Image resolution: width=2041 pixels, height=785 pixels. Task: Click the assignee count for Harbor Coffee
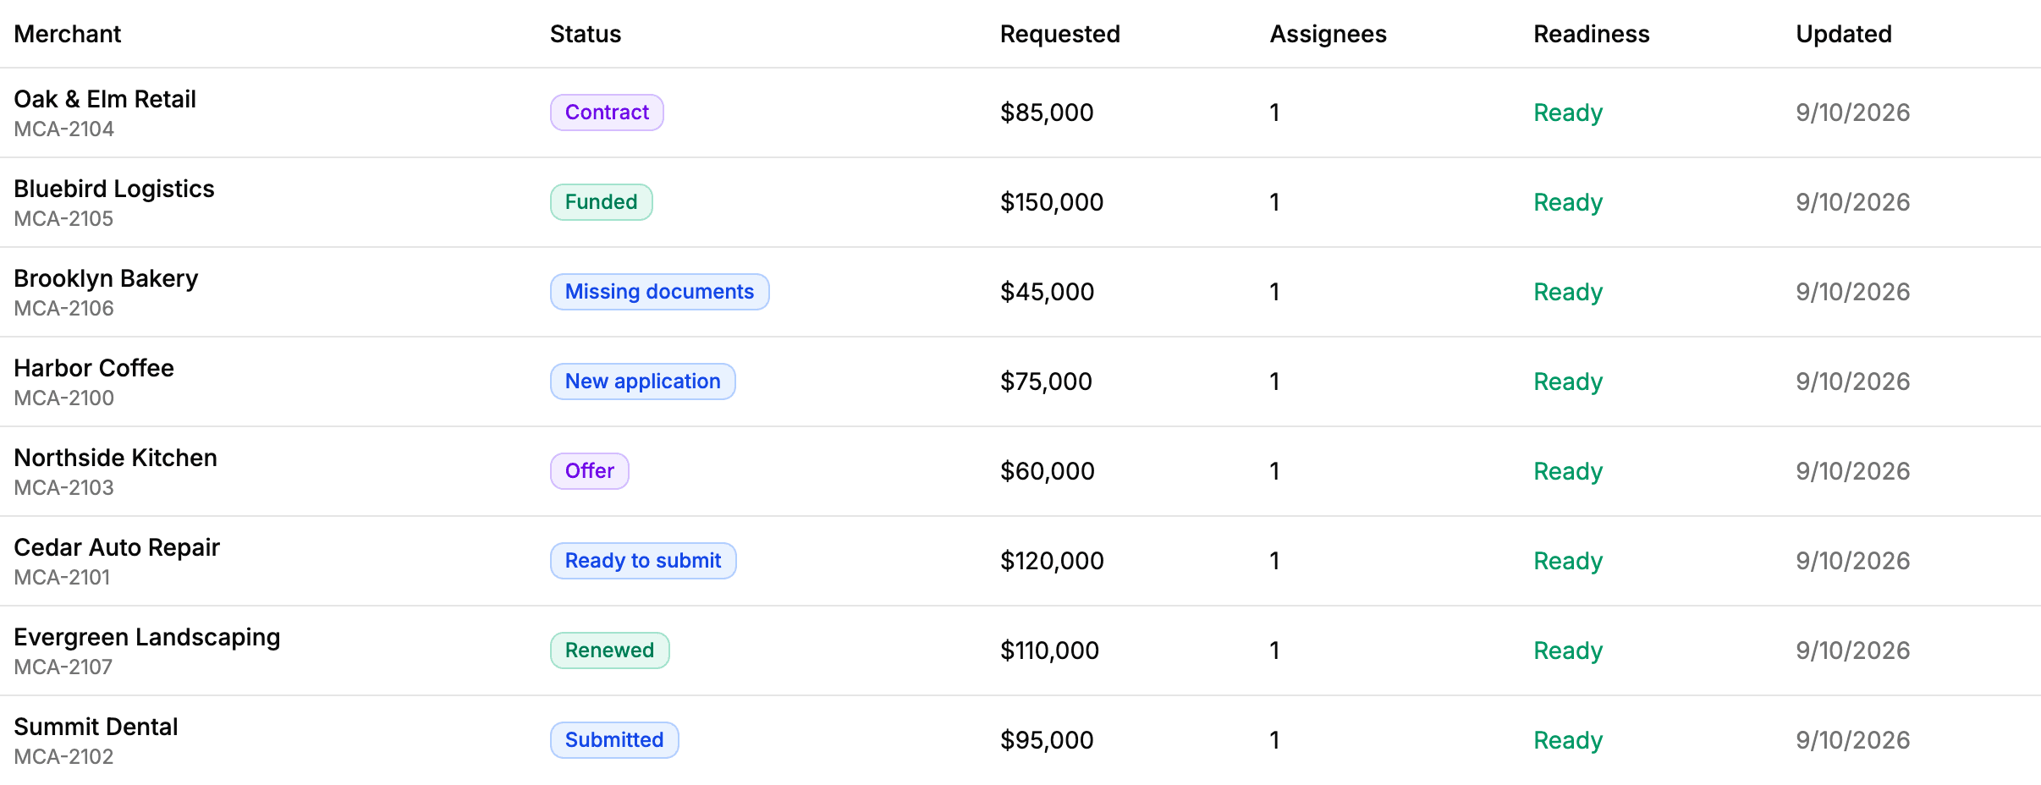pyautogui.click(x=1274, y=382)
